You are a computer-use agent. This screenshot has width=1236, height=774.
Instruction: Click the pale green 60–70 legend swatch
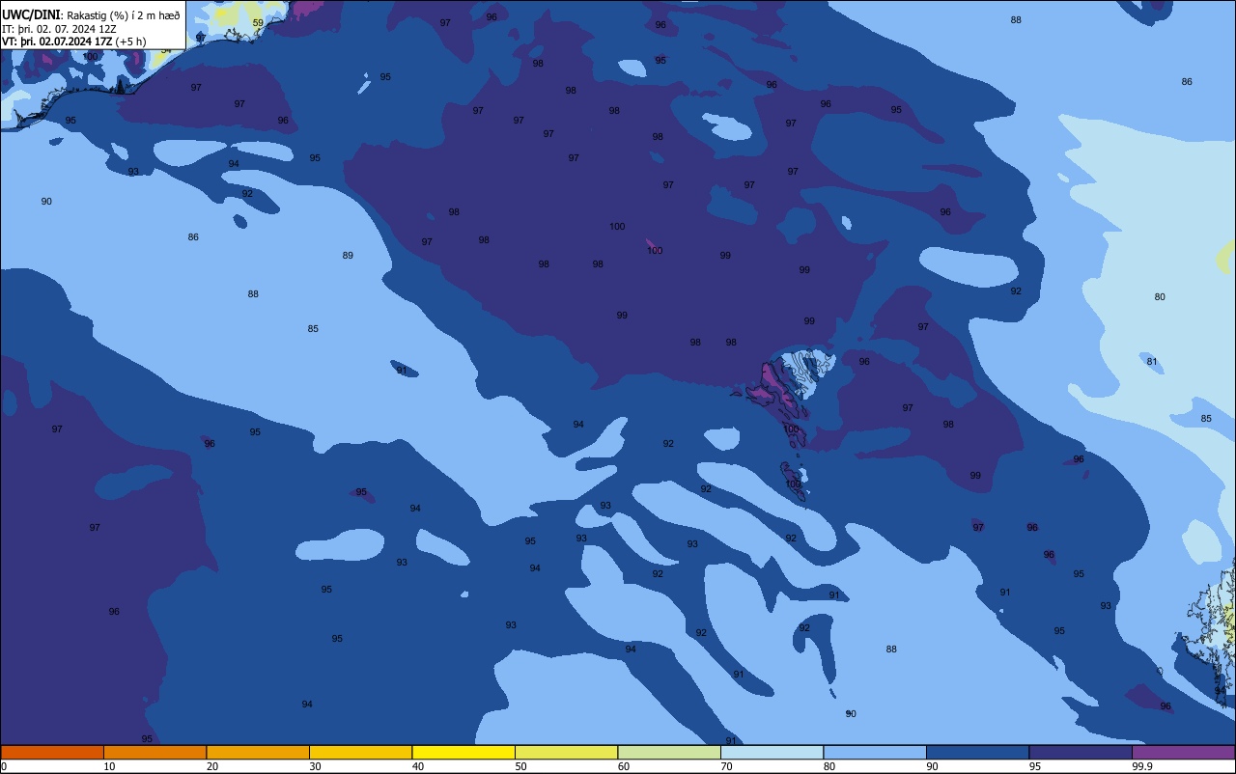pyautogui.click(x=669, y=752)
